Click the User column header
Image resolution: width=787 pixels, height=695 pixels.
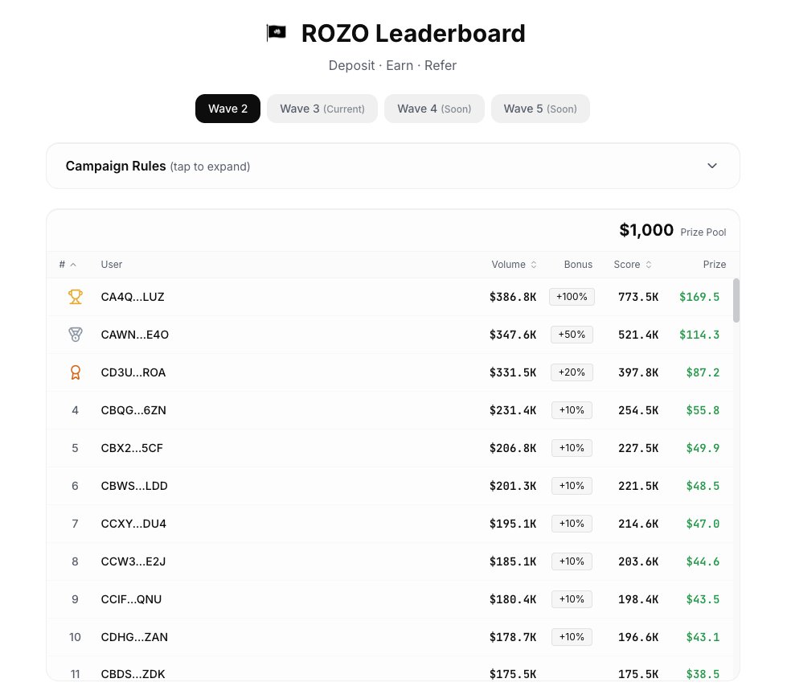[x=112, y=265]
